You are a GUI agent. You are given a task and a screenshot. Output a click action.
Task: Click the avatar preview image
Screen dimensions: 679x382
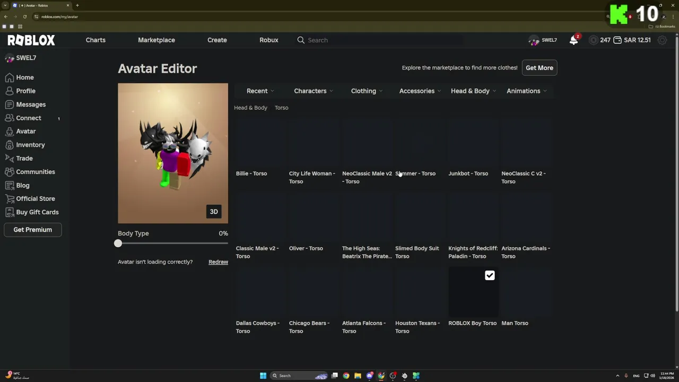click(173, 153)
